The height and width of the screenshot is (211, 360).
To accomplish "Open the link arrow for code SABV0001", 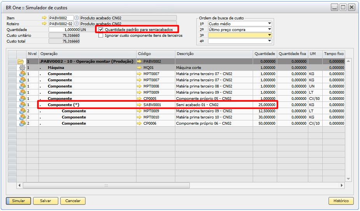I will [x=140, y=105].
